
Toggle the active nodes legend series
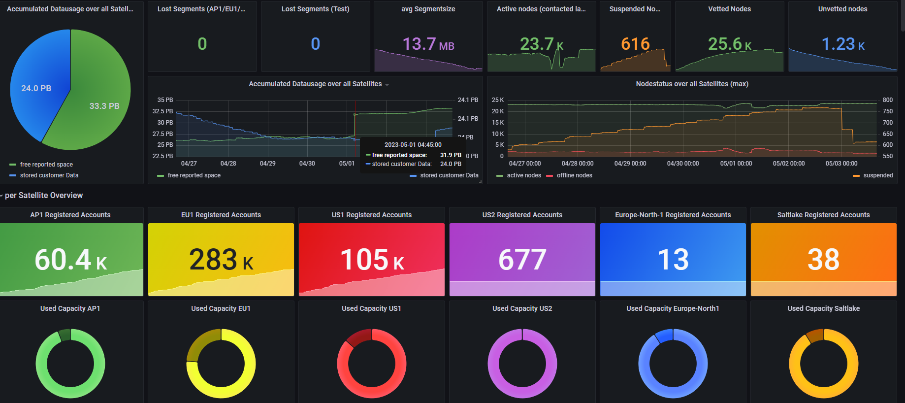[523, 175]
